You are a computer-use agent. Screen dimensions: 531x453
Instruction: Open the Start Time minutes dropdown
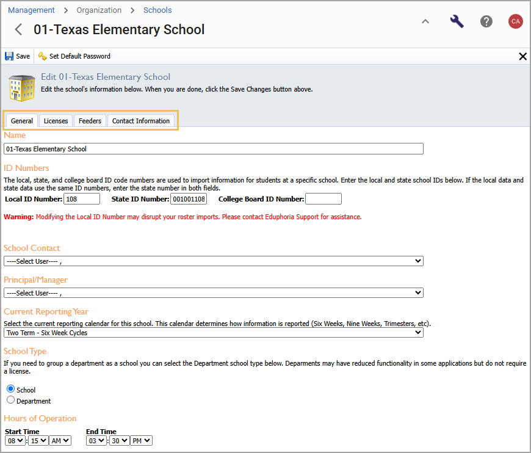coord(38,440)
